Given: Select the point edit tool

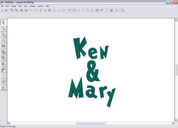Looking at the screenshot, I should pyautogui.click(x=3, y=29).
